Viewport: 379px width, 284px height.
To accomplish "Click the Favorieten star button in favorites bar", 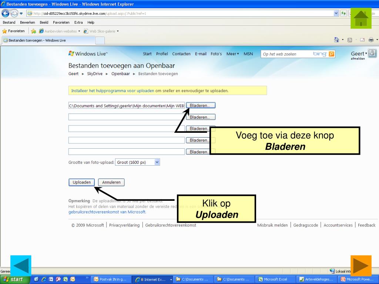I will pyautogui.click(x=14, y=31).
